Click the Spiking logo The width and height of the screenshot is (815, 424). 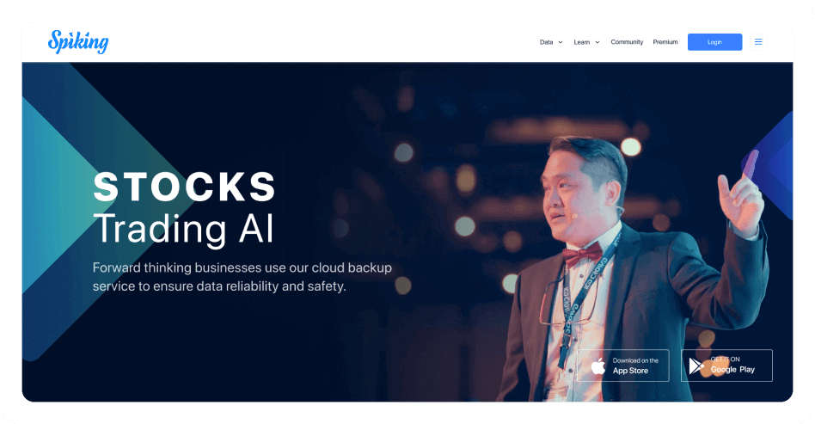(x=78, y=41)
